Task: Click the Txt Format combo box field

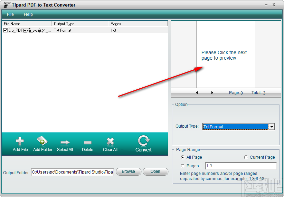Action: (x=236, y=127)
